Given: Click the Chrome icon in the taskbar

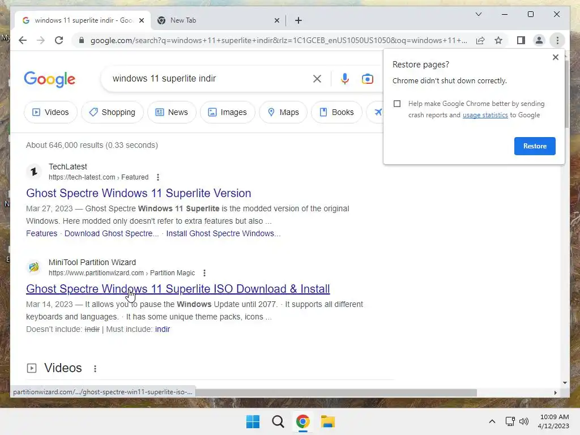Looking at the screenshot, I should [303, 421].
